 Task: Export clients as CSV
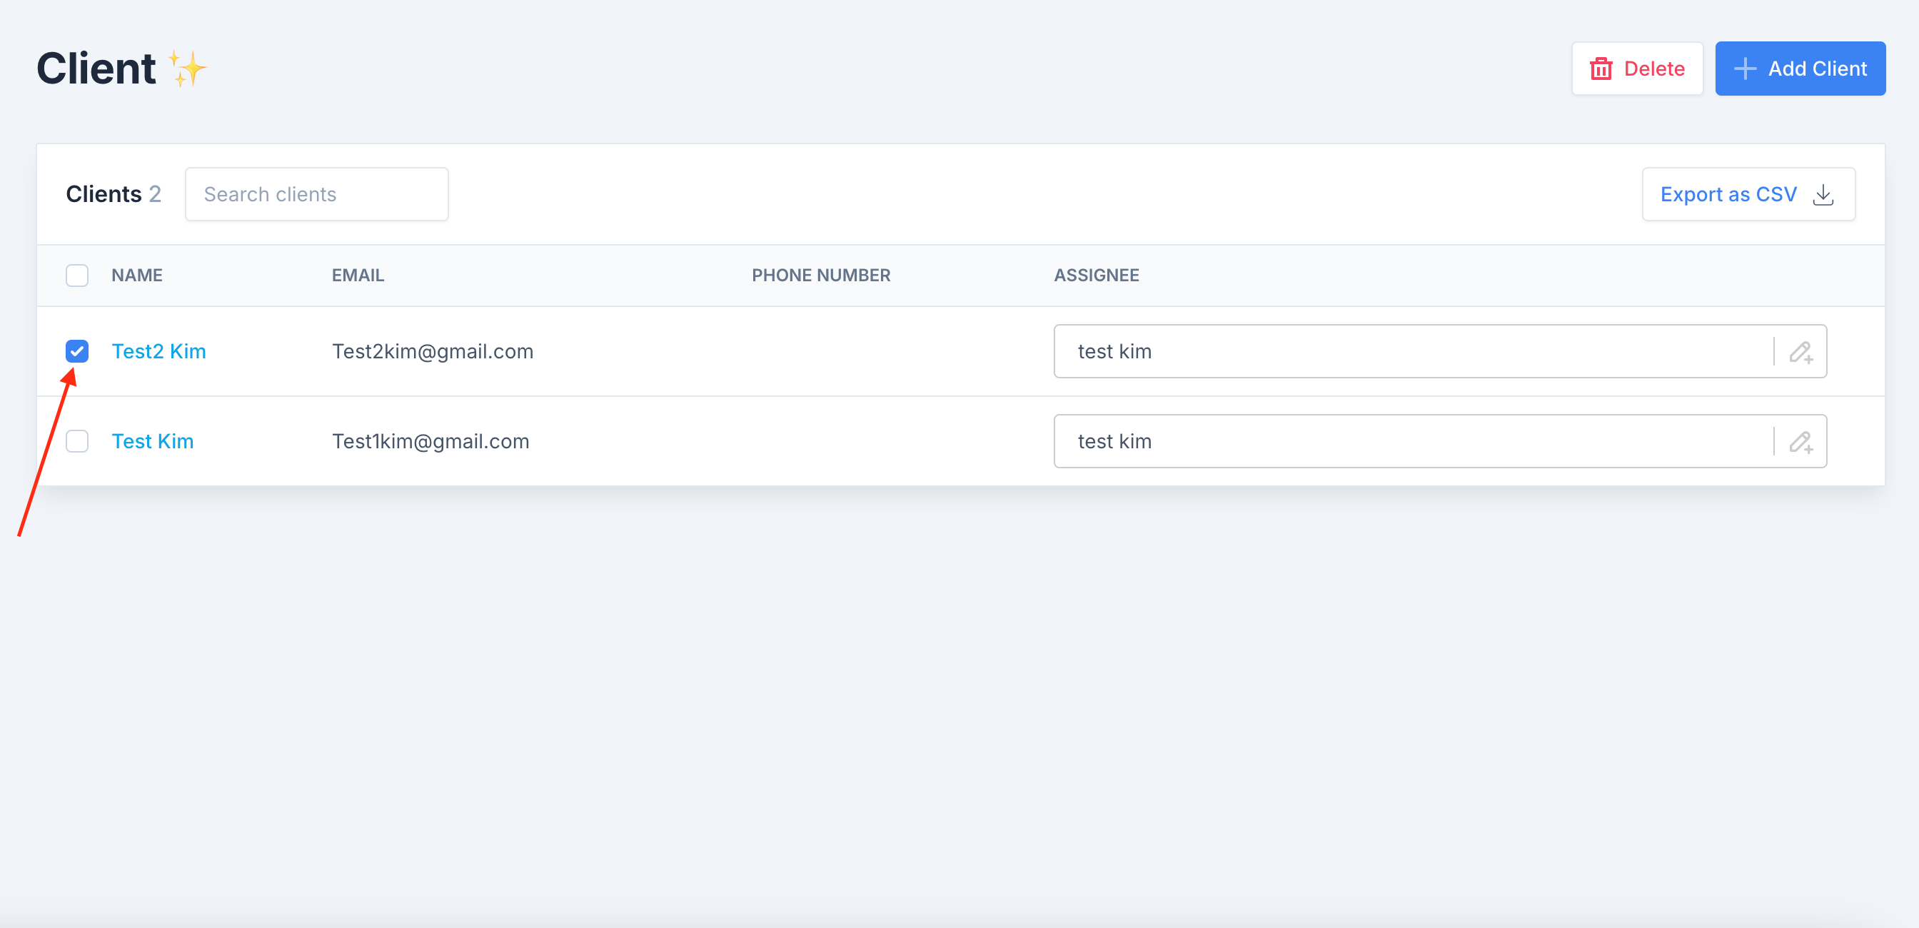coord(1748,194)
